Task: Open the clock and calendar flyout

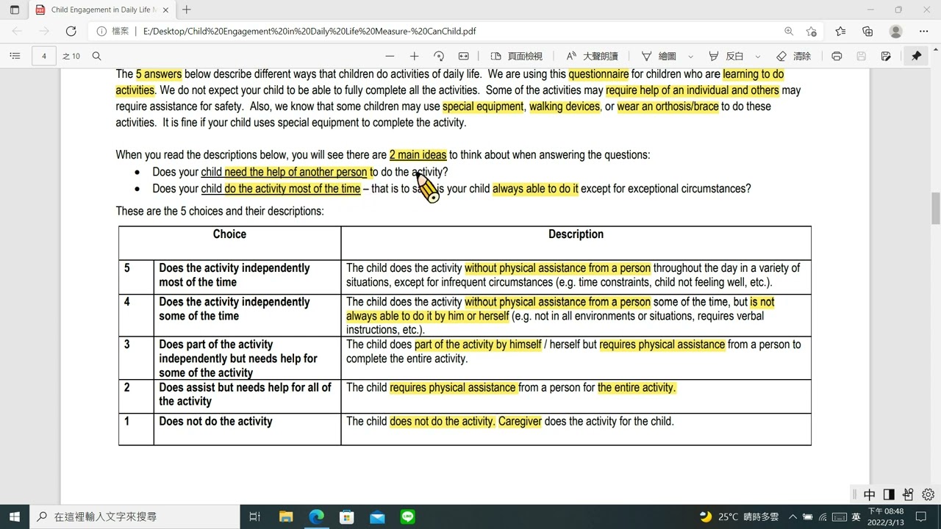Action: pyautogui.click(x=885, y=517)
